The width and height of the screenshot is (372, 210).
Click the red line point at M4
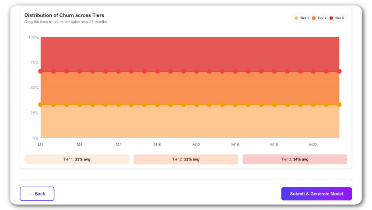click(x=79, y=71)
